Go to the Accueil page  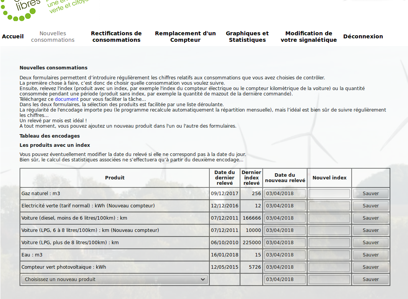[x=13, y=36]
